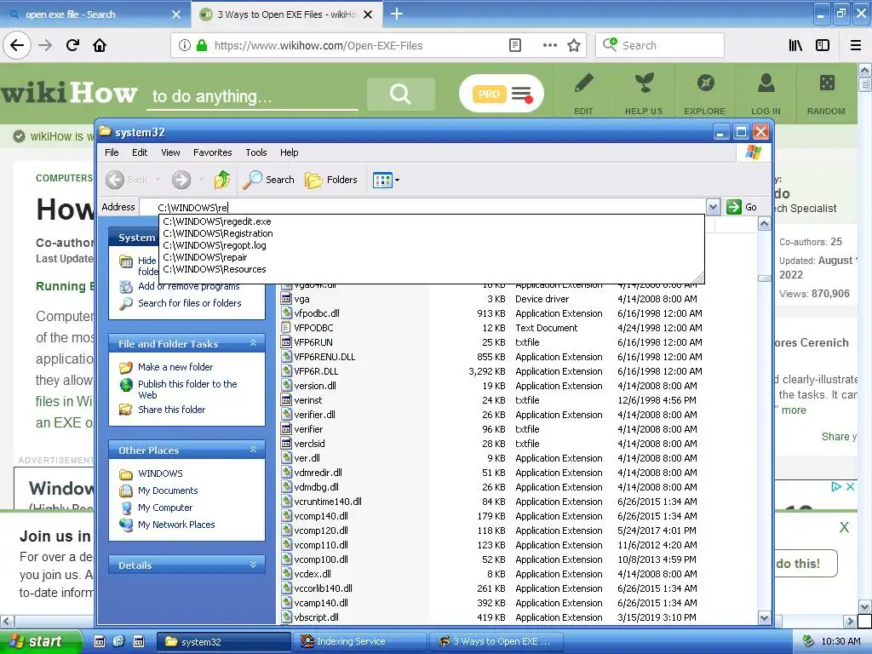This screenshot has width=872, height=654.
Task: Toggle Reader View icon in URL bar
Action: [x=515, y=46]
